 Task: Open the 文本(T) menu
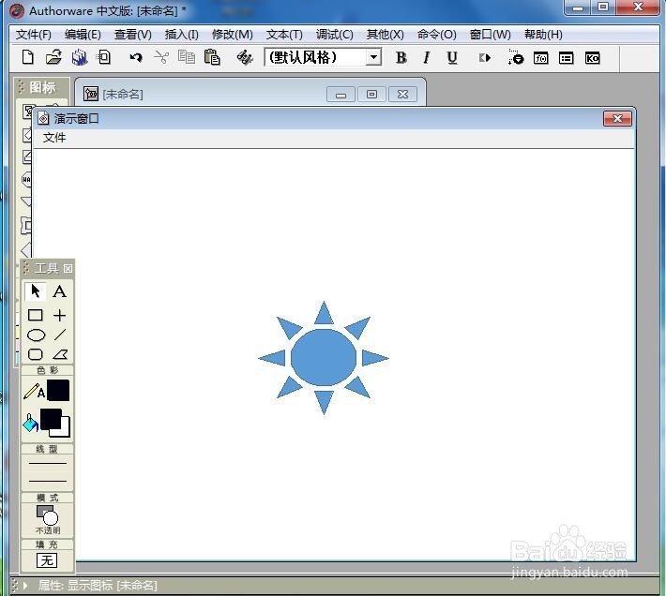pyautogui.click(x=284, y=35)
